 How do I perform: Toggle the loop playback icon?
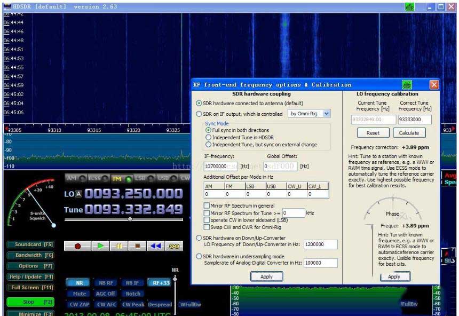pos(174,246)
